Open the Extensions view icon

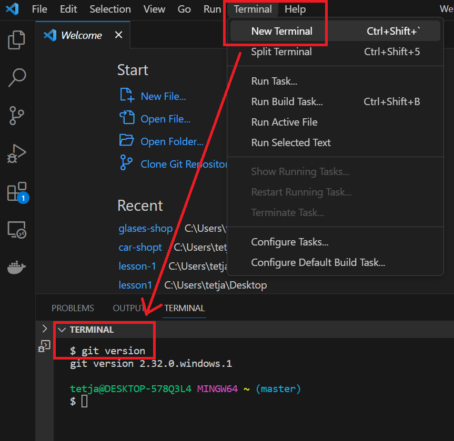click(18, 192)
